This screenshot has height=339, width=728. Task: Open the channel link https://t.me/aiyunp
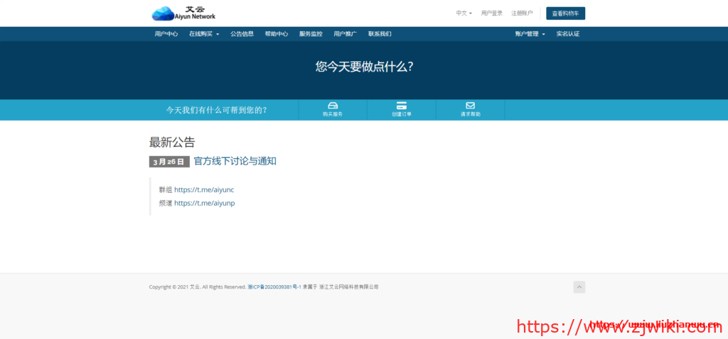pyautogui.click(x=204, y=203)
